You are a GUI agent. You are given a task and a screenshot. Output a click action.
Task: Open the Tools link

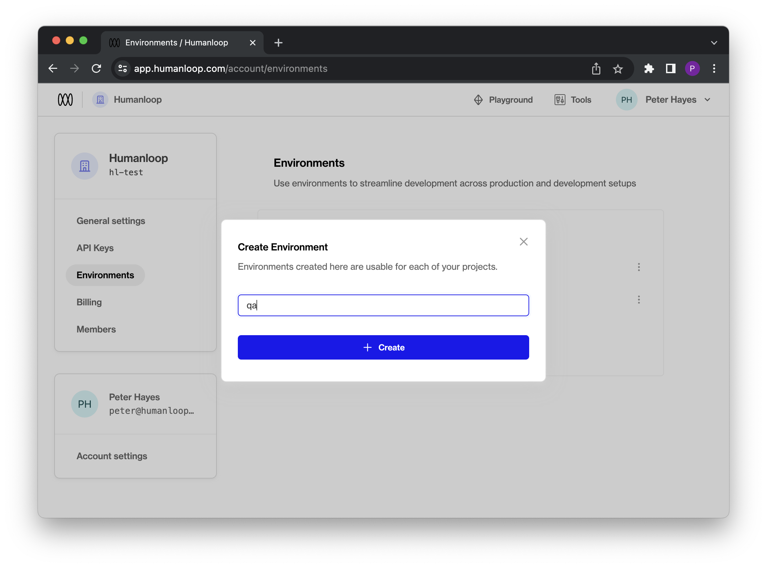573,100
